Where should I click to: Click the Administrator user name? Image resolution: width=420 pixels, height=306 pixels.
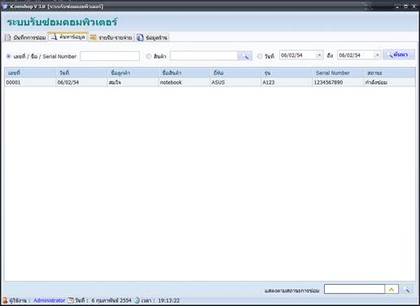pyautogui.click(x=50, y=300)
